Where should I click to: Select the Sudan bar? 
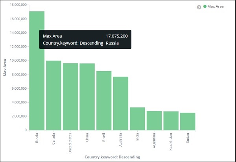point(188,121)
